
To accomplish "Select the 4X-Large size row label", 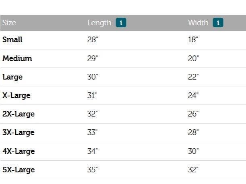I will tap(19, 151).
